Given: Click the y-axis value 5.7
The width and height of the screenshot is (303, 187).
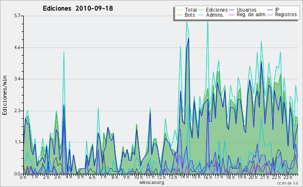Looking at the screenshot, I should 17,16.
